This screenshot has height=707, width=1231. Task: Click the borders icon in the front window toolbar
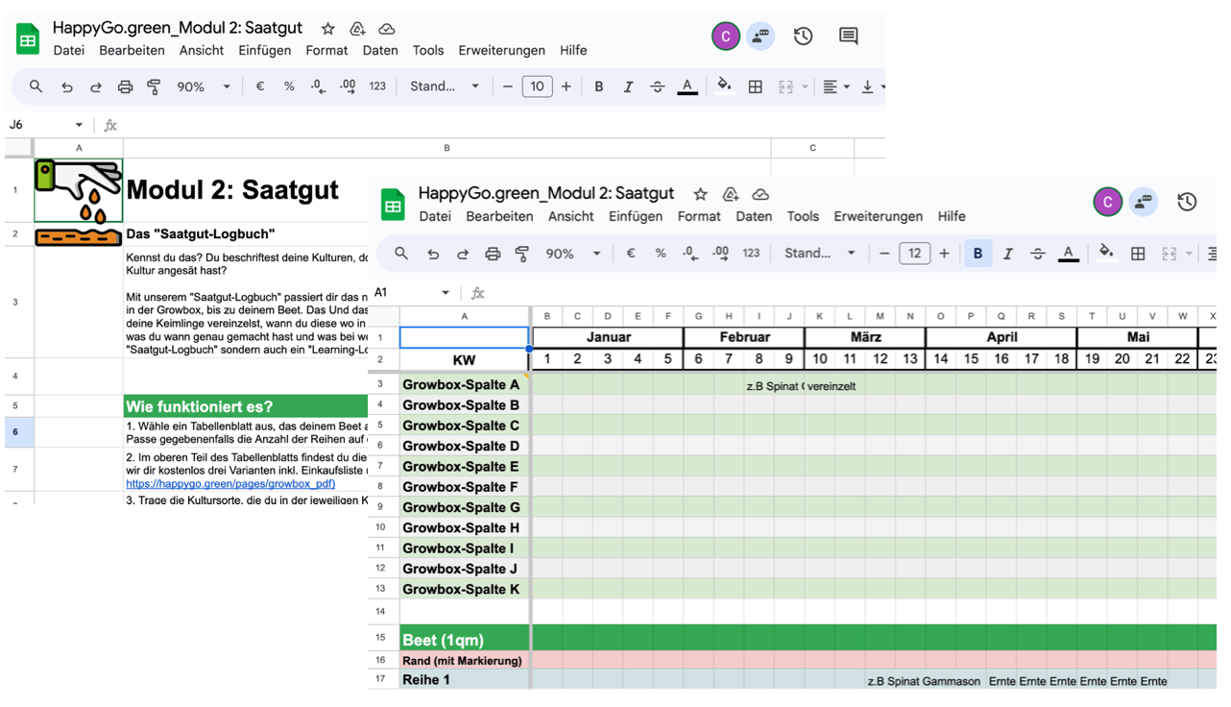tap(1138, 254)
